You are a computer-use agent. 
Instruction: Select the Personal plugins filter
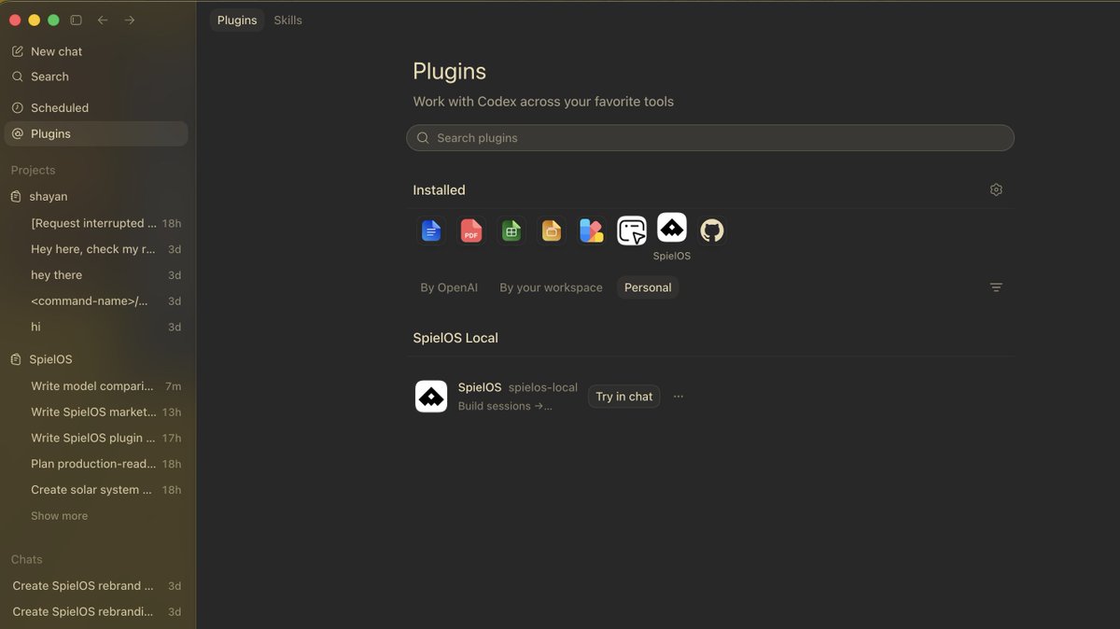coord(648,287)
